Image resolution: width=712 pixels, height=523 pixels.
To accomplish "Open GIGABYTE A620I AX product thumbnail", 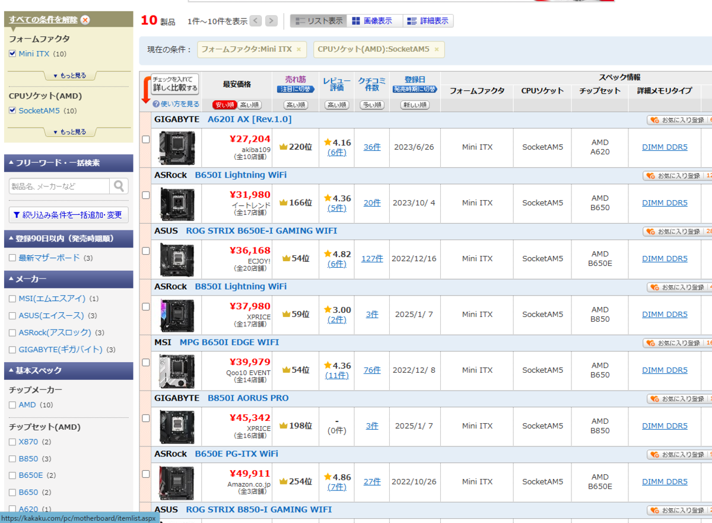I will 177,148.
